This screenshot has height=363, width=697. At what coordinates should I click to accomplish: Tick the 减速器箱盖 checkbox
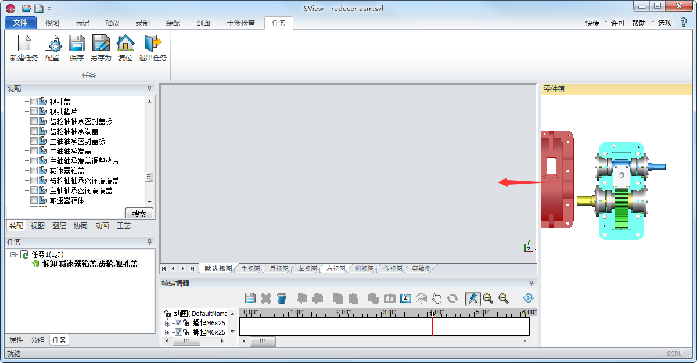tap(34, 171)
